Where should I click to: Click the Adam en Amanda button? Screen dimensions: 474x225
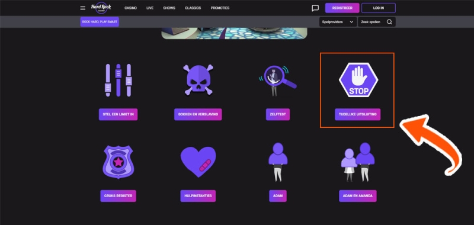[358, 196]
